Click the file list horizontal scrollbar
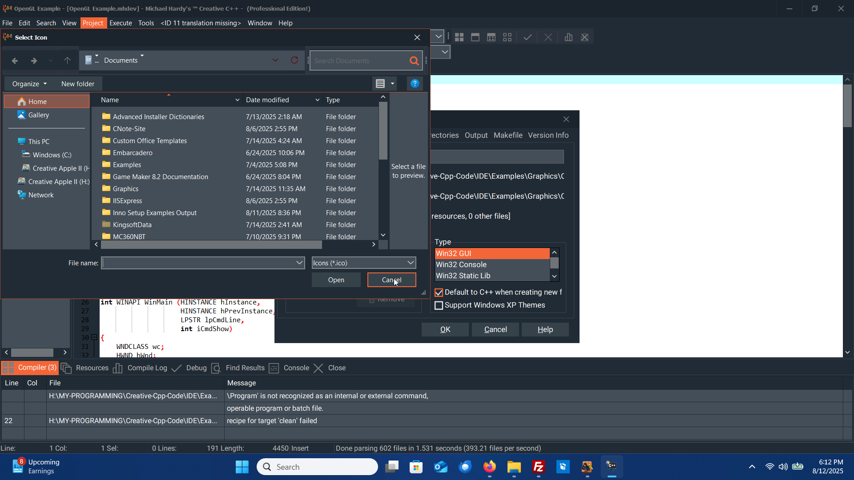The image size is (854, 480). point(211,244)
